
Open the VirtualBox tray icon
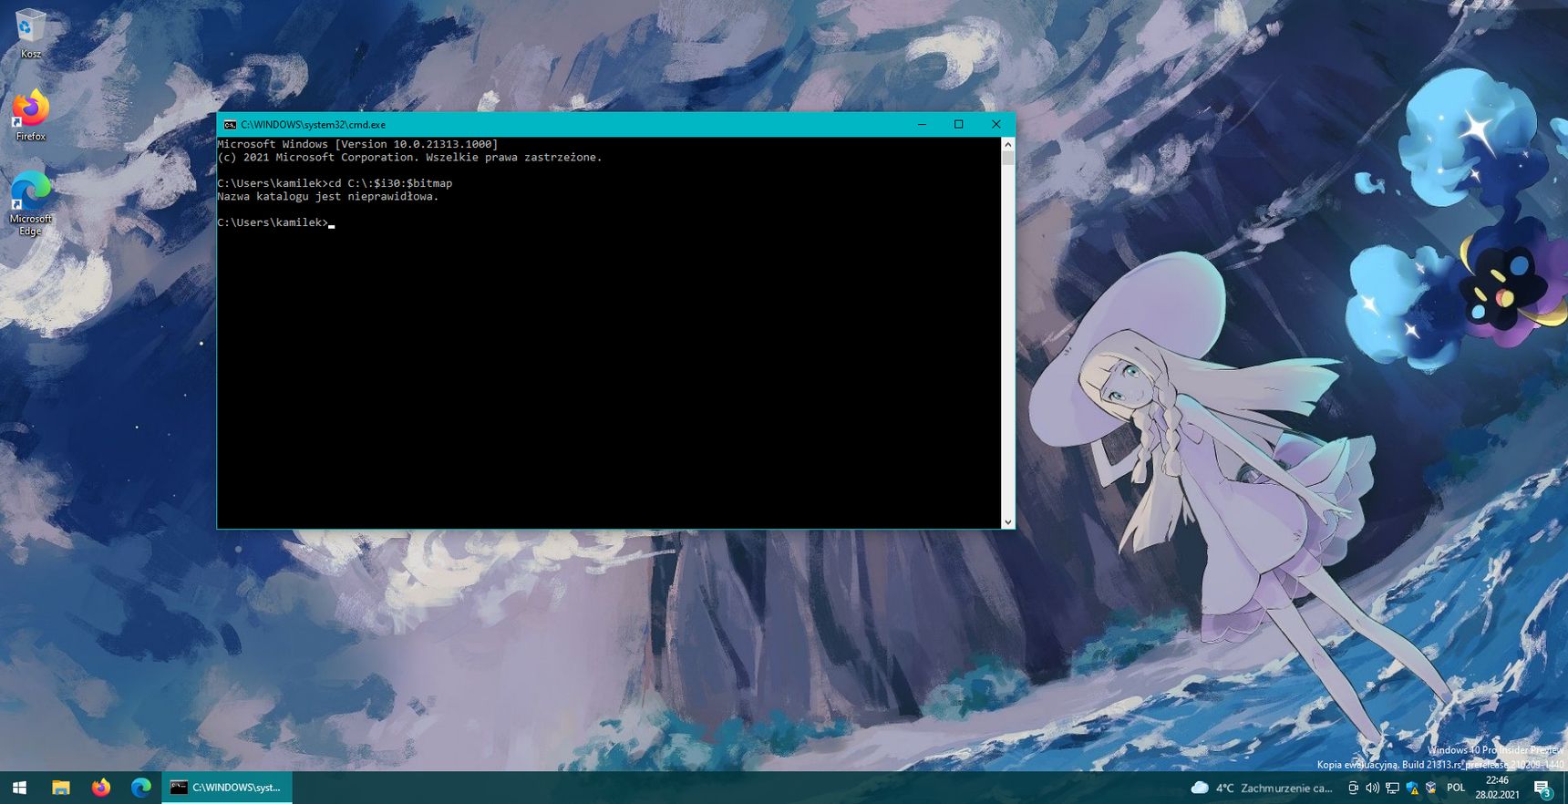pyautogui.click(x=1430, y=788)
